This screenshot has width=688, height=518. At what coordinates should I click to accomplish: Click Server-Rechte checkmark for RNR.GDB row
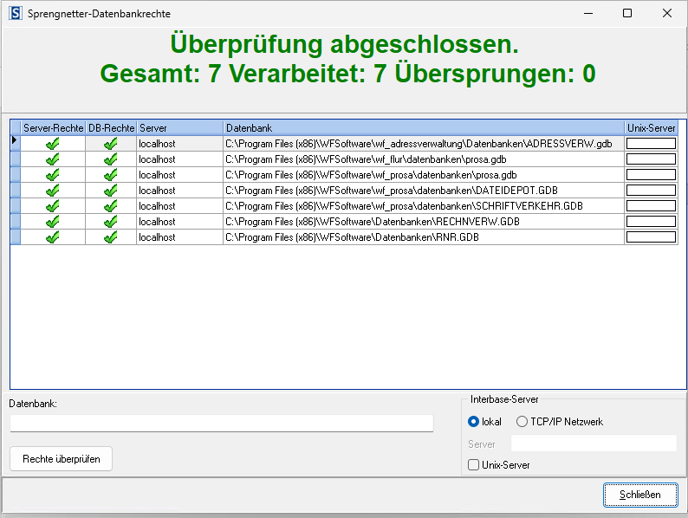tap(52, 237)
